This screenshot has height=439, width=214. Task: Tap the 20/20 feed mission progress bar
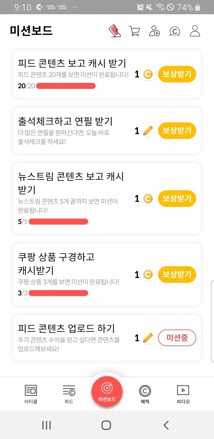tap(66, 86)
